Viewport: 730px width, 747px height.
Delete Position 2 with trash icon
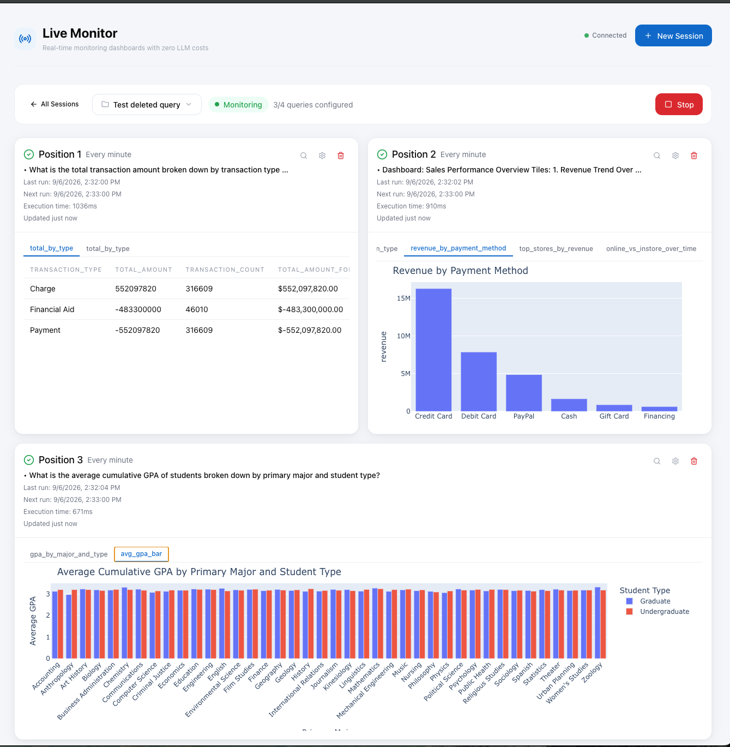pos(694,156)
